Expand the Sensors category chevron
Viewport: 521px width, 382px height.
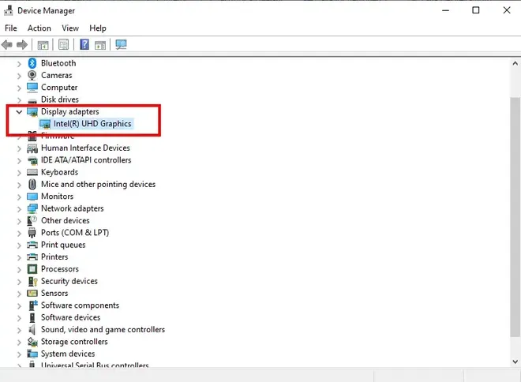19,294
